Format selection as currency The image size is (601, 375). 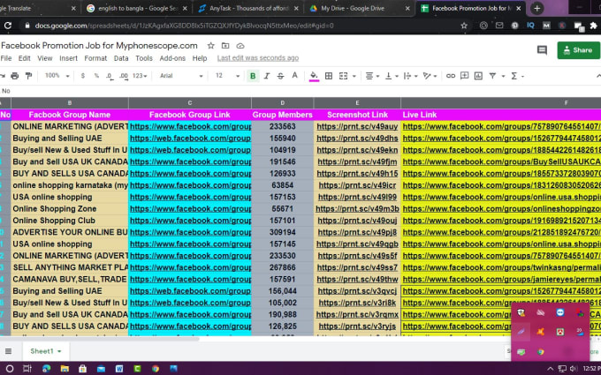(x=83, y=76)
